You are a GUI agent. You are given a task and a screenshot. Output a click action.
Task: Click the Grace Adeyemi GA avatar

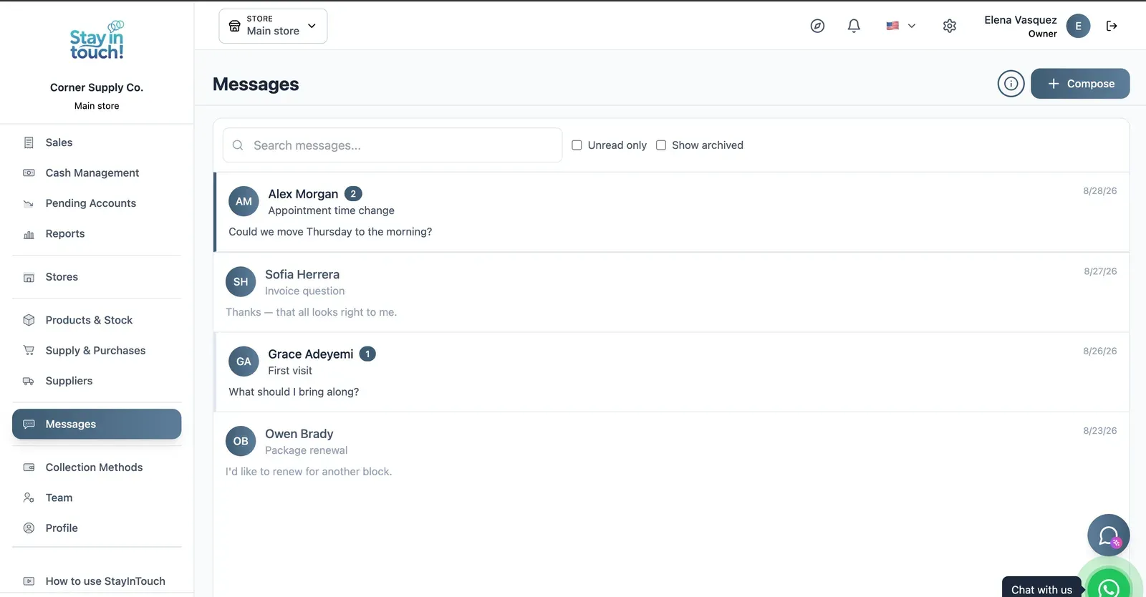[244, 361]
